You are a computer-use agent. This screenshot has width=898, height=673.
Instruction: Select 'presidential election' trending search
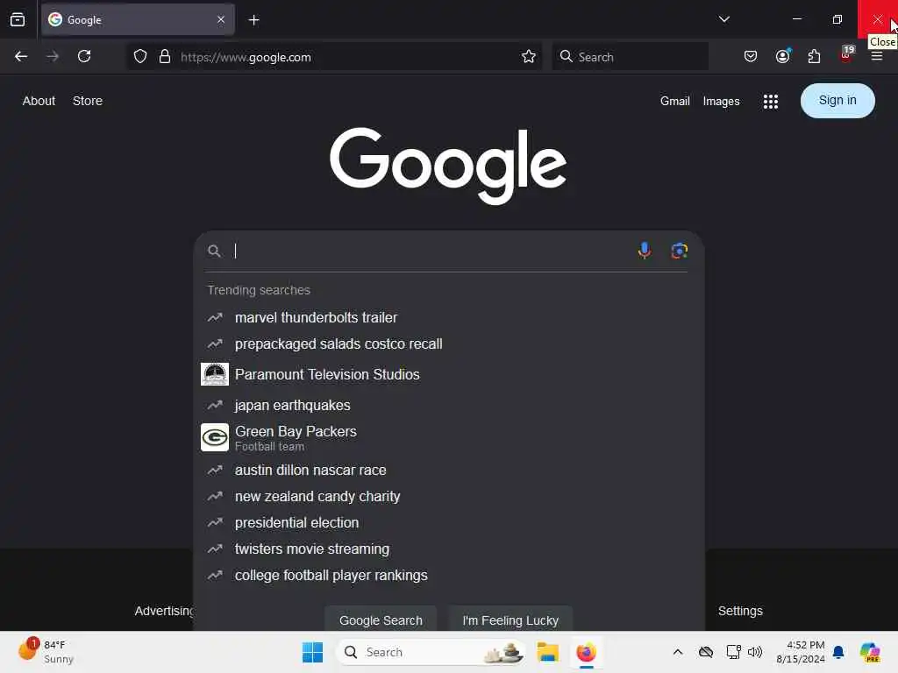(449, 522)
